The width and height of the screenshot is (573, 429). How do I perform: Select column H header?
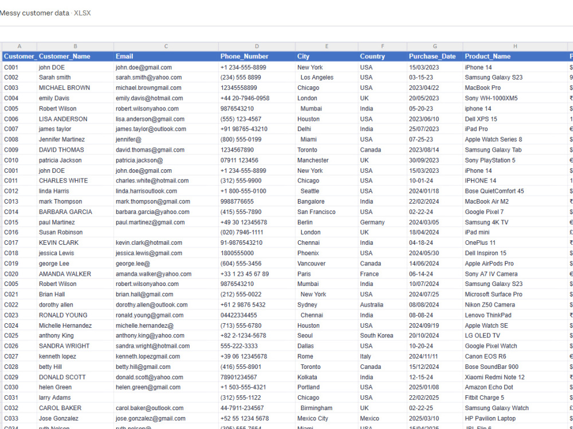(x=515, y=46)
